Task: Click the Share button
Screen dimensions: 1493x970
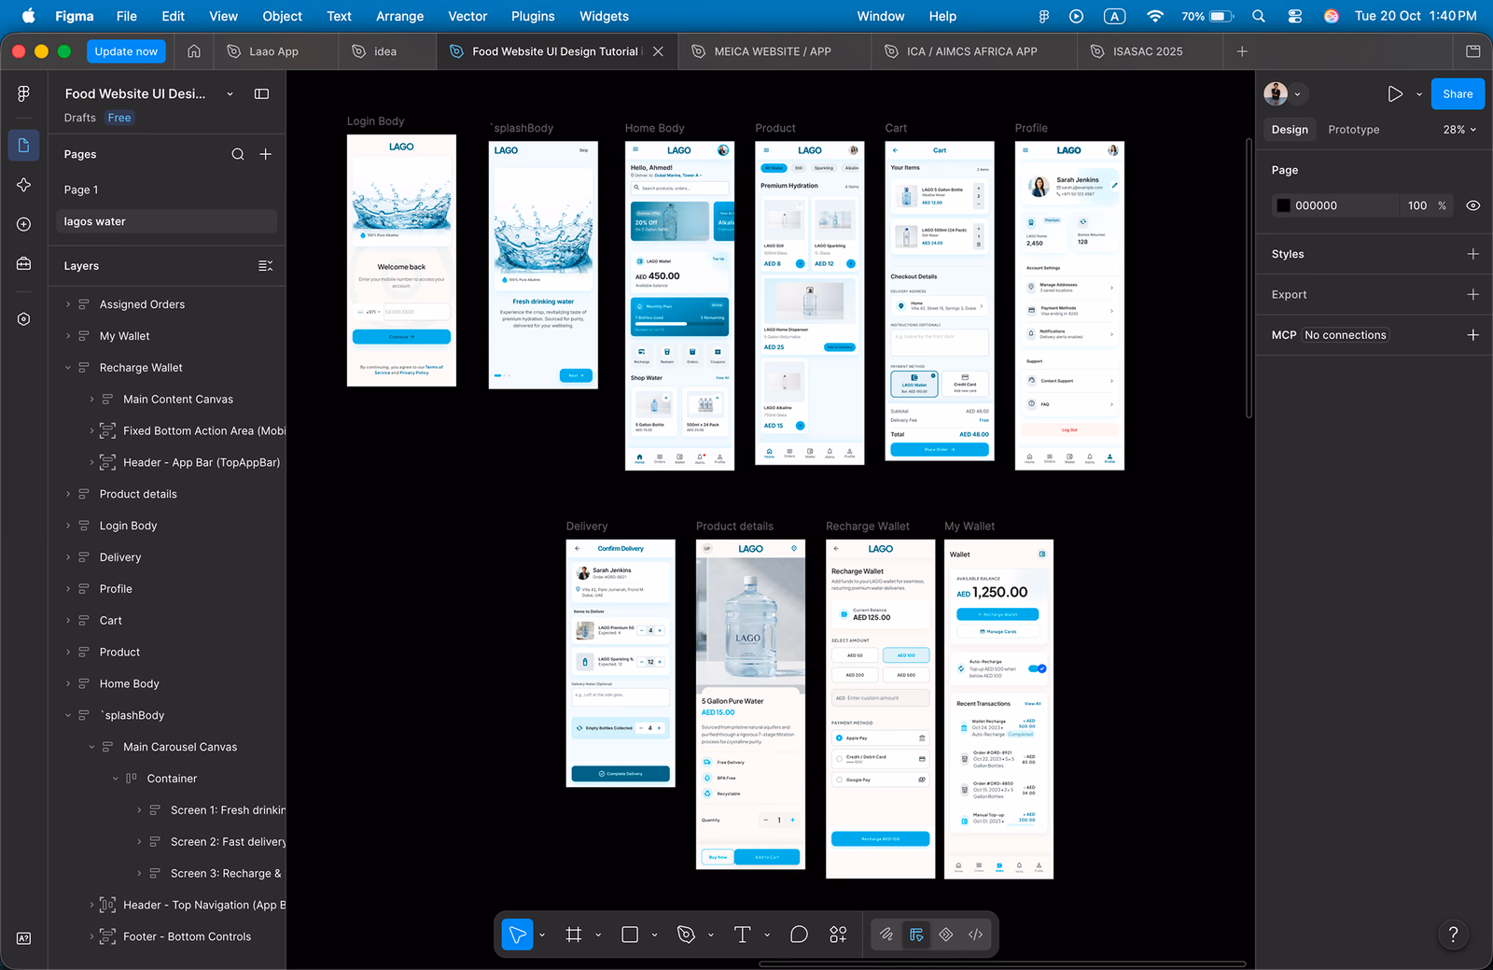Action: point(1458,94)
